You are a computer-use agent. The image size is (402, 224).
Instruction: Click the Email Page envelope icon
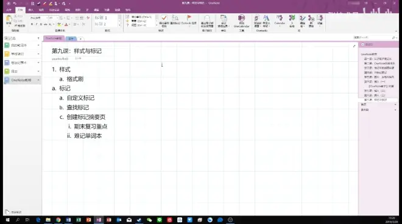point(207,18)
